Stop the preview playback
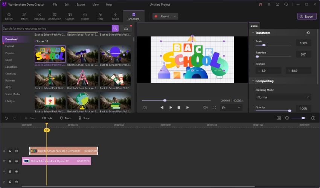Image resolution: width=320 pixels, height=188 pixels. pyautogui.click(x=179, y=108)
